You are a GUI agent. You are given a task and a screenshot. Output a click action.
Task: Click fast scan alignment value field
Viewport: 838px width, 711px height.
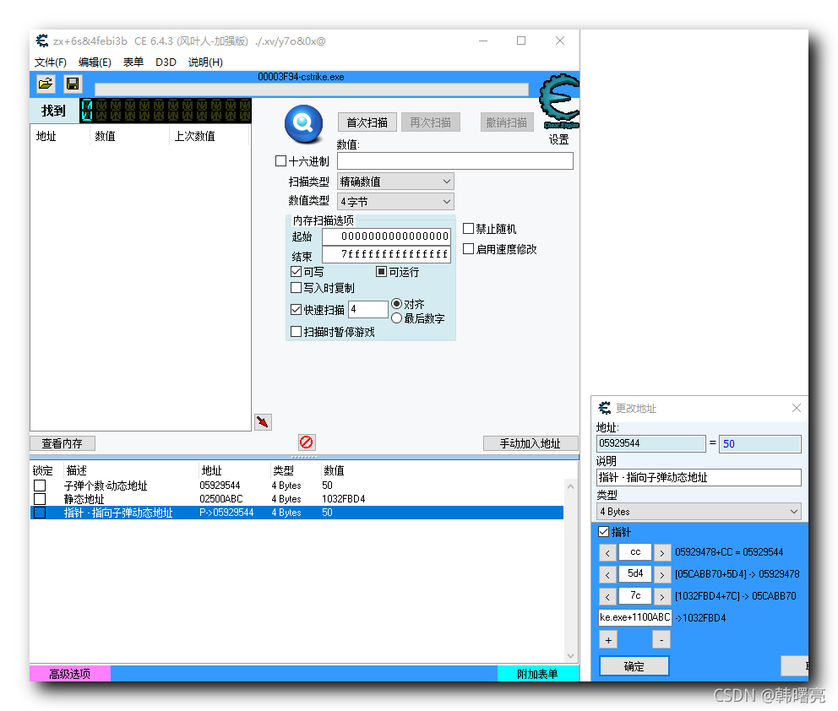click(x=368, y=309)
